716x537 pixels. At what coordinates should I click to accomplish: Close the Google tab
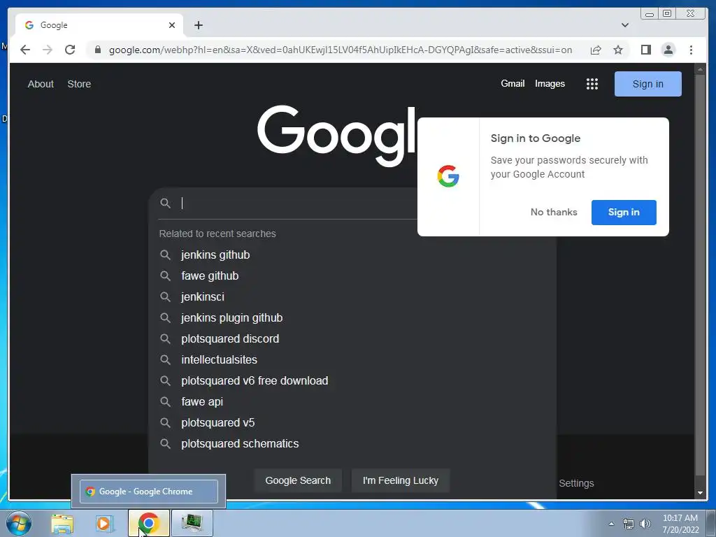(172, 25)
